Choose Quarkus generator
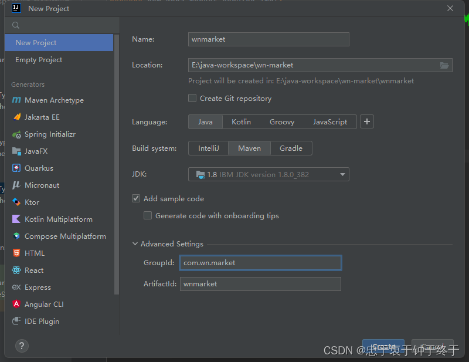The image size is (469, 362). [x=59, y=168]
